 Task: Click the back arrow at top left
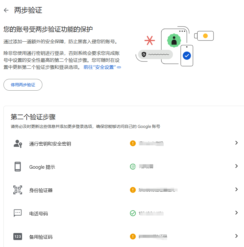6,10
